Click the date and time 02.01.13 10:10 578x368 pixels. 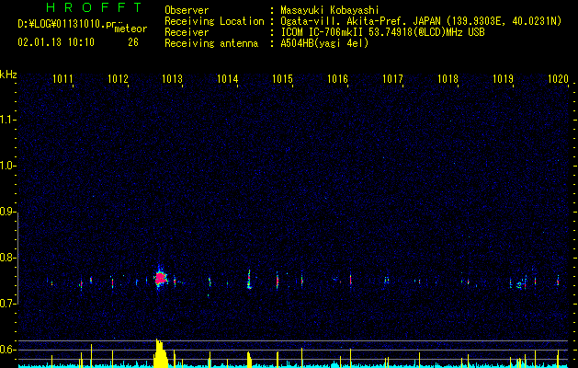click(56, 42)
